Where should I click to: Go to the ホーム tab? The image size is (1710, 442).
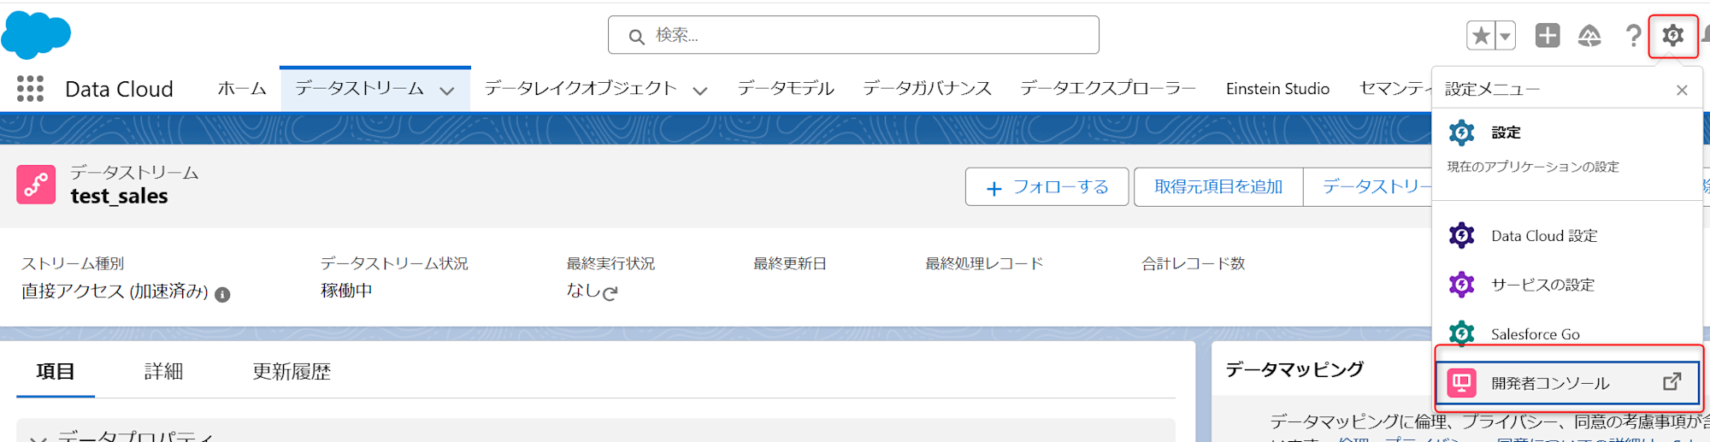click(242, 89)
